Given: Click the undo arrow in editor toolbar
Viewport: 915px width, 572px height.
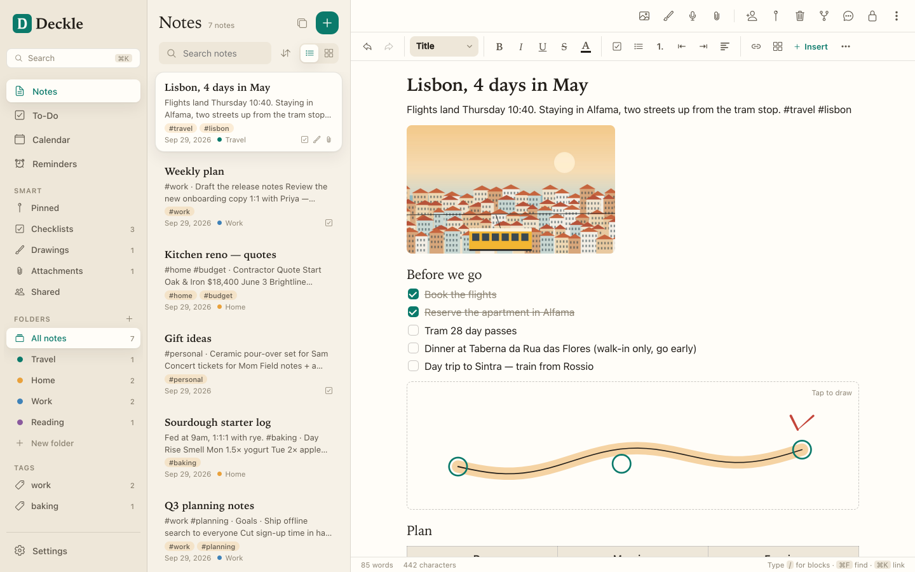Looking at the screenshot, I should (x=367, y=46).
